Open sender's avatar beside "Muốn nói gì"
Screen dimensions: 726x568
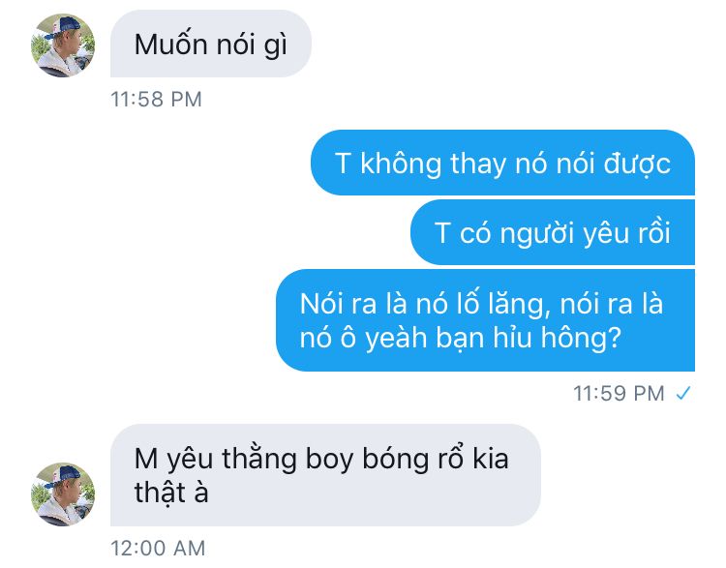pos(63,45)
